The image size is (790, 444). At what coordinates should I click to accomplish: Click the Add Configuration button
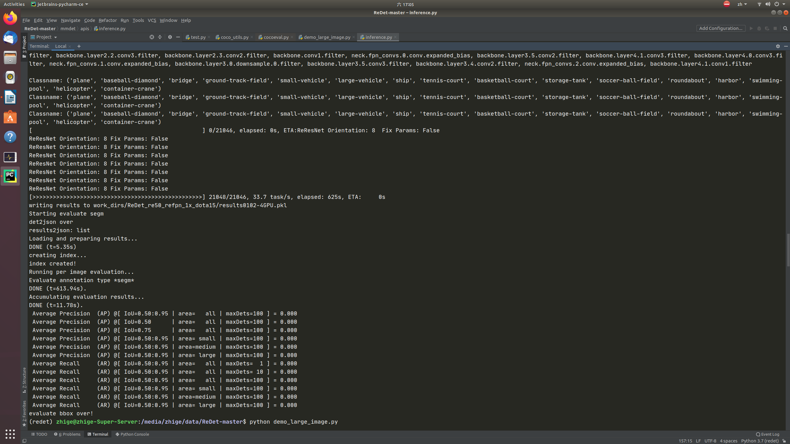pos(721,28)
